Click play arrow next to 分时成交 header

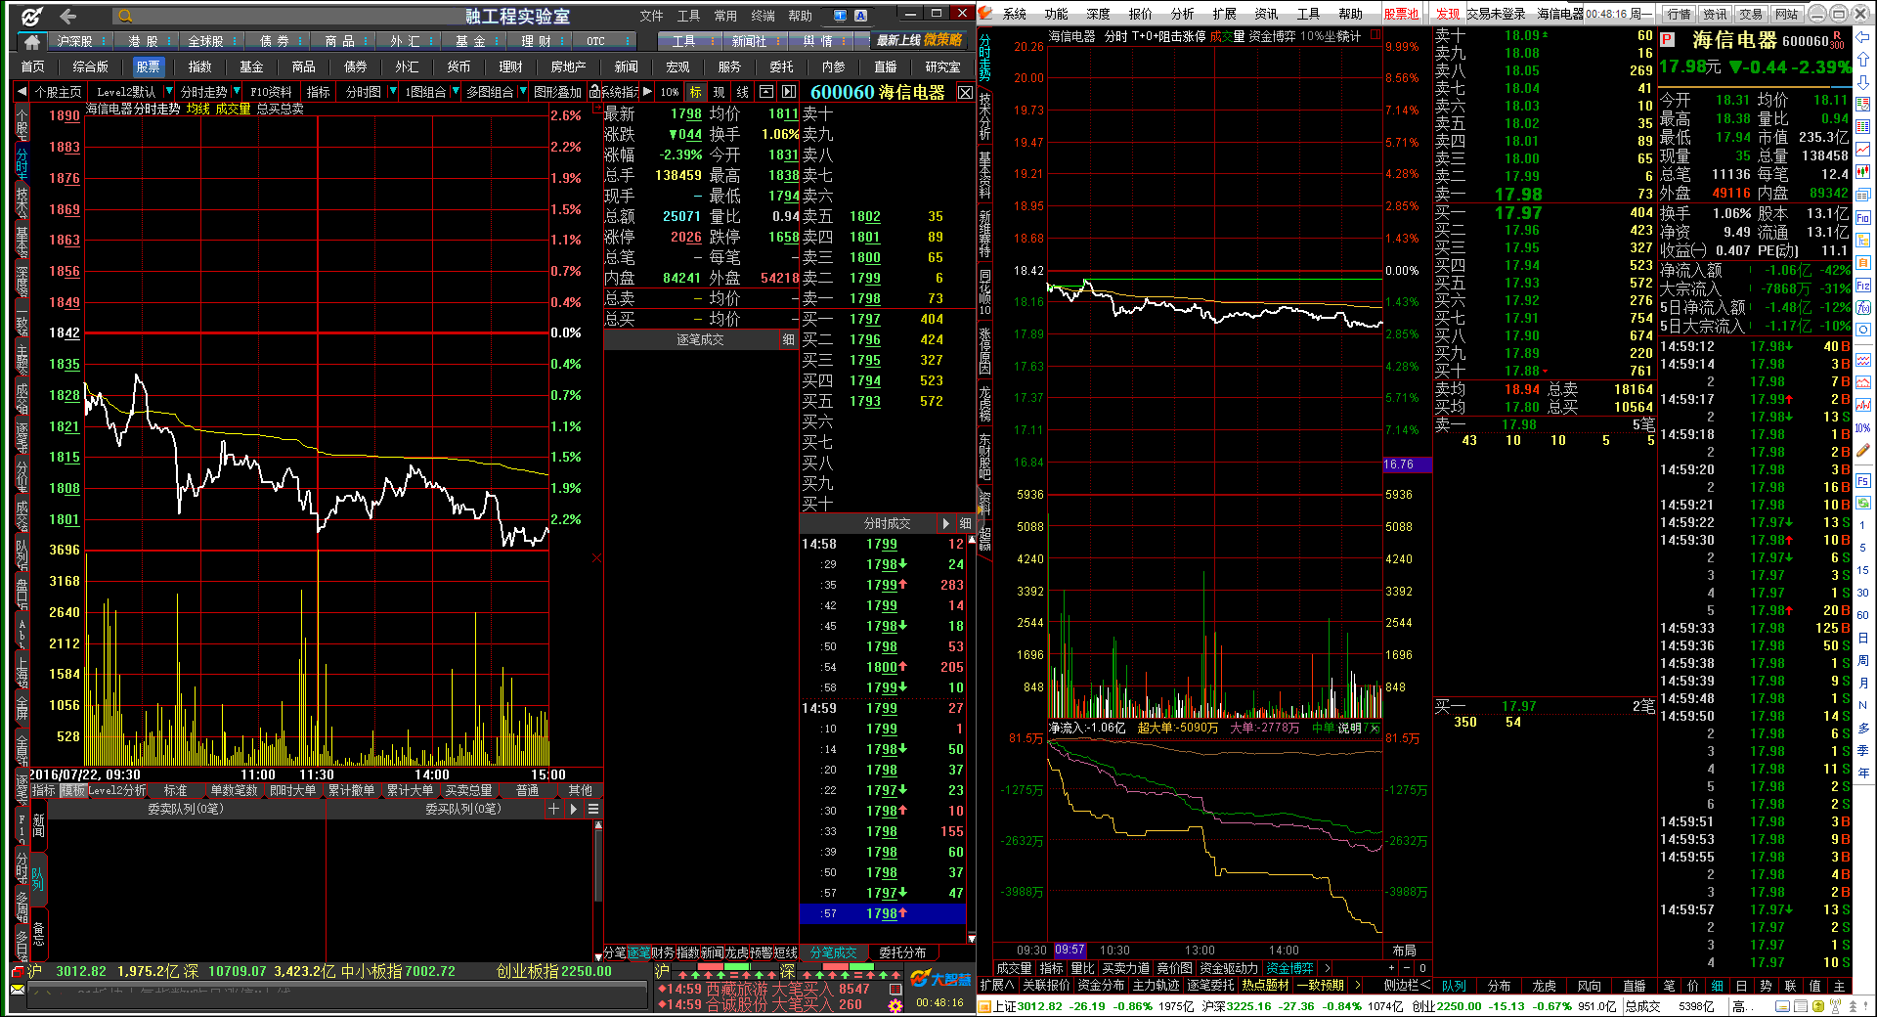pos(945,523)
